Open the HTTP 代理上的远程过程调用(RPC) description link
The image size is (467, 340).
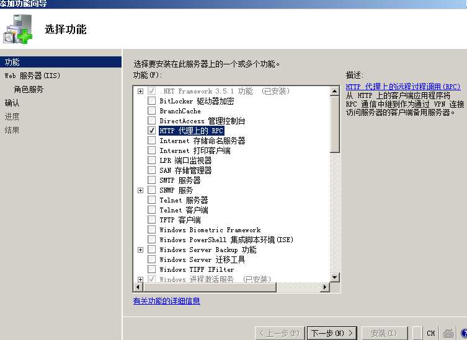pyautogui.click(x=403, y=87)
